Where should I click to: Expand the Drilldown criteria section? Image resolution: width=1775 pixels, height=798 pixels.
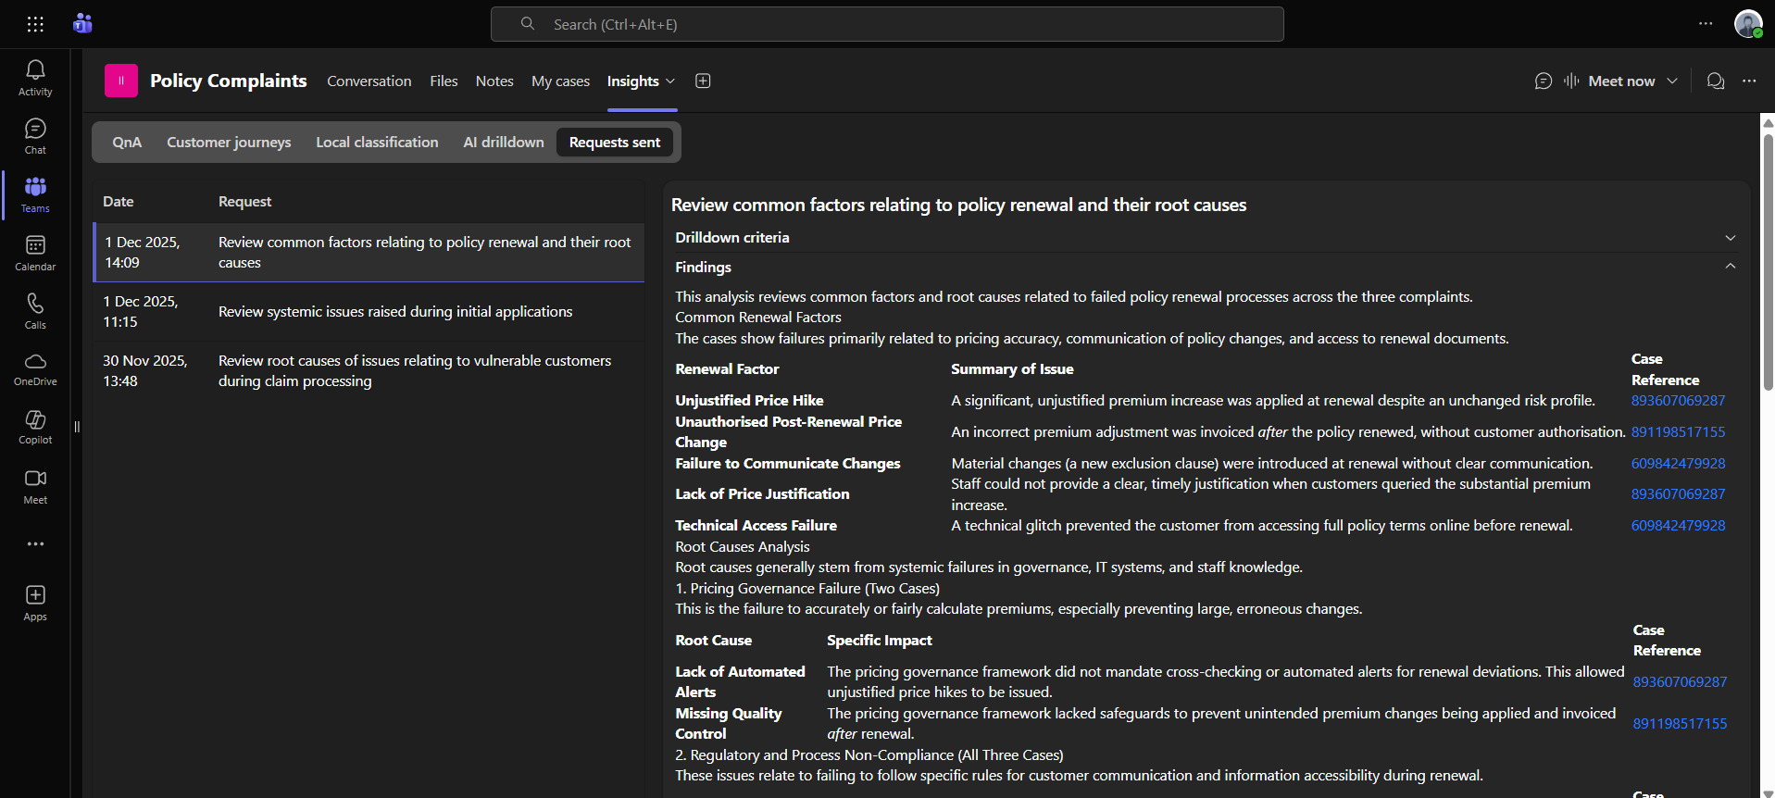pyautogui.click(x=1730, y=238)
